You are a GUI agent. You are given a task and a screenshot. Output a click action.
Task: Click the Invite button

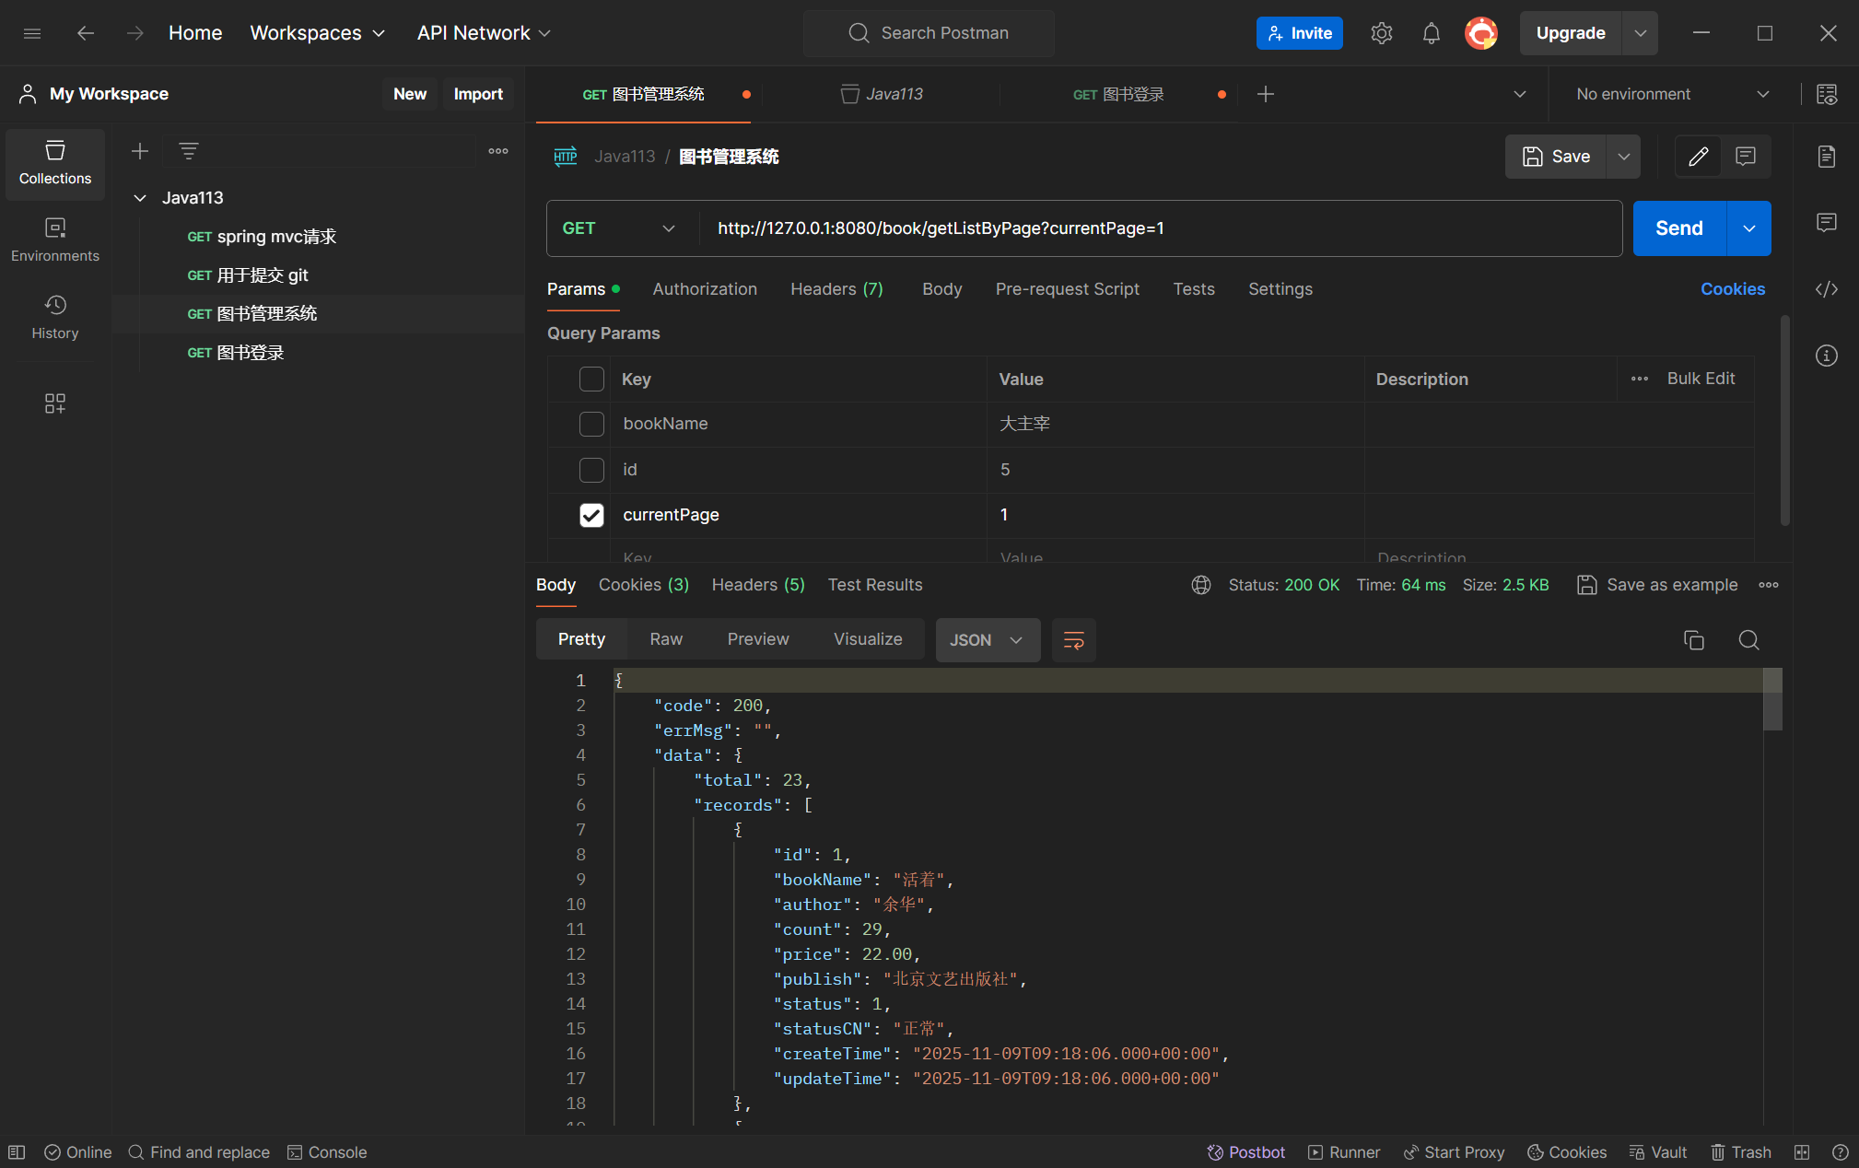1300,33
